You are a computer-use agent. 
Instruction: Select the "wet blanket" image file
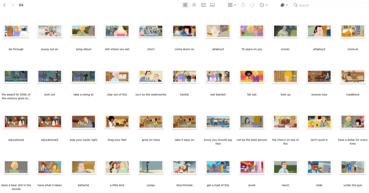218,77
